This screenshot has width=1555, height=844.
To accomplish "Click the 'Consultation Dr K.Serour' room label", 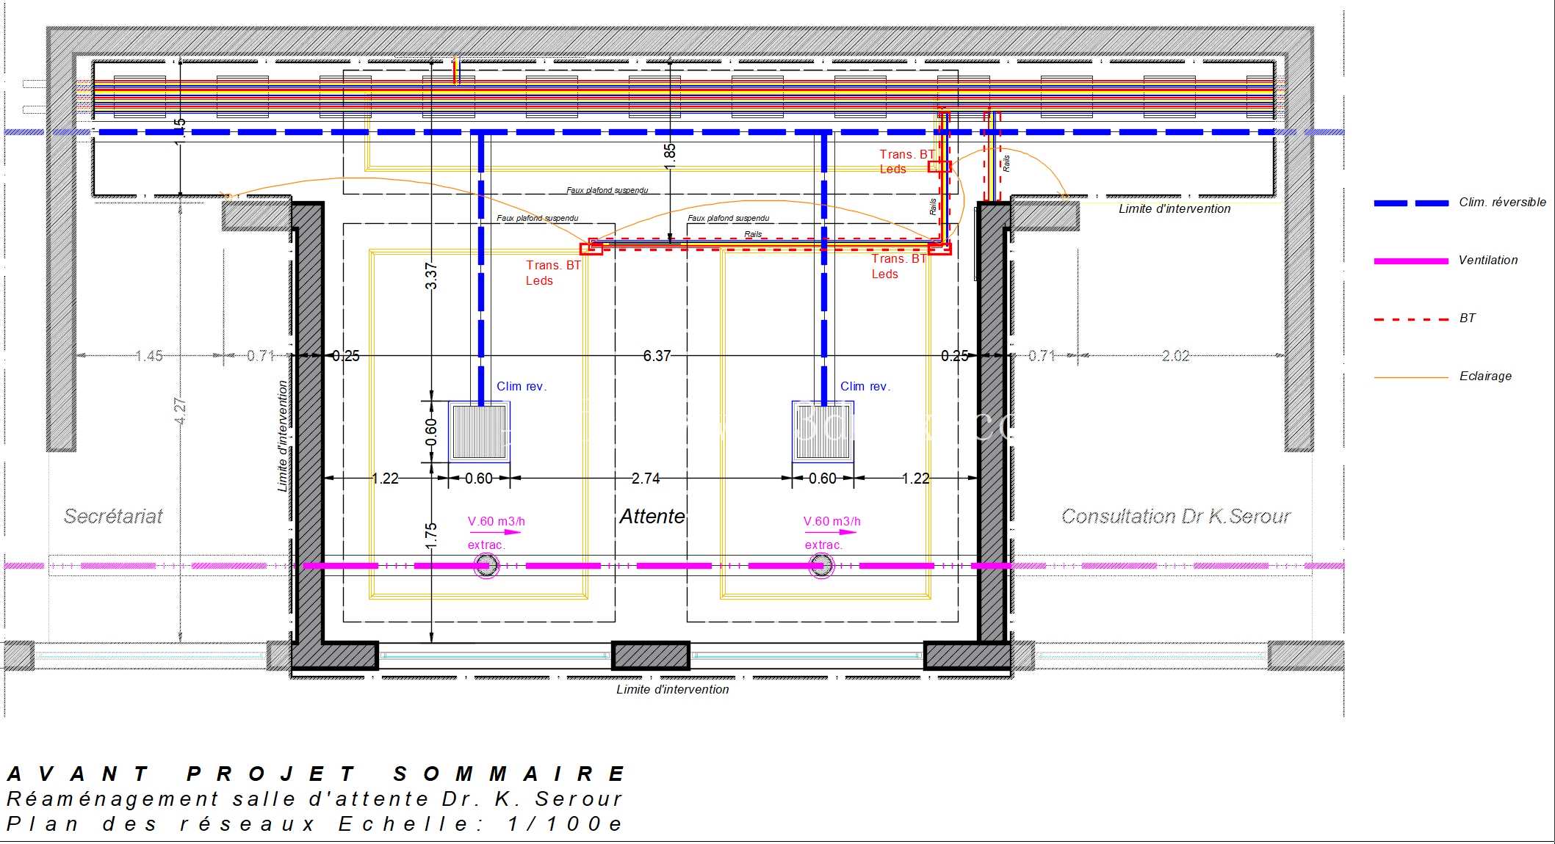I will click(1176, 517).
